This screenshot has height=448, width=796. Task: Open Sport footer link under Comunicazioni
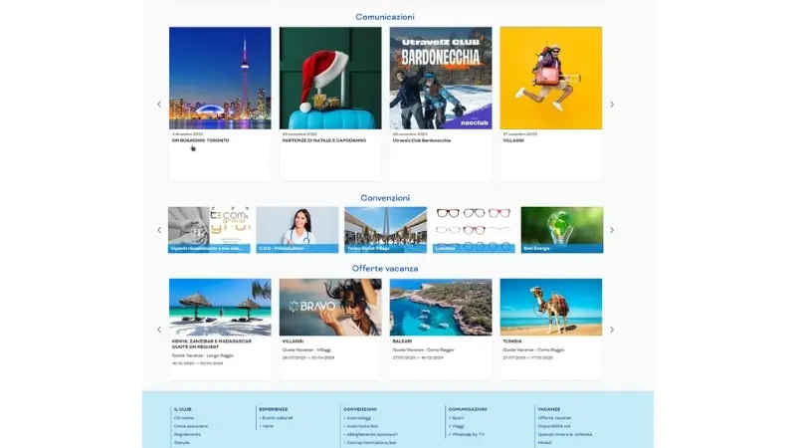(x=457, y=417)
